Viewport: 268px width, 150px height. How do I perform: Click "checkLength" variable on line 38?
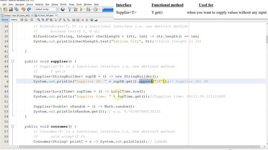108,36
